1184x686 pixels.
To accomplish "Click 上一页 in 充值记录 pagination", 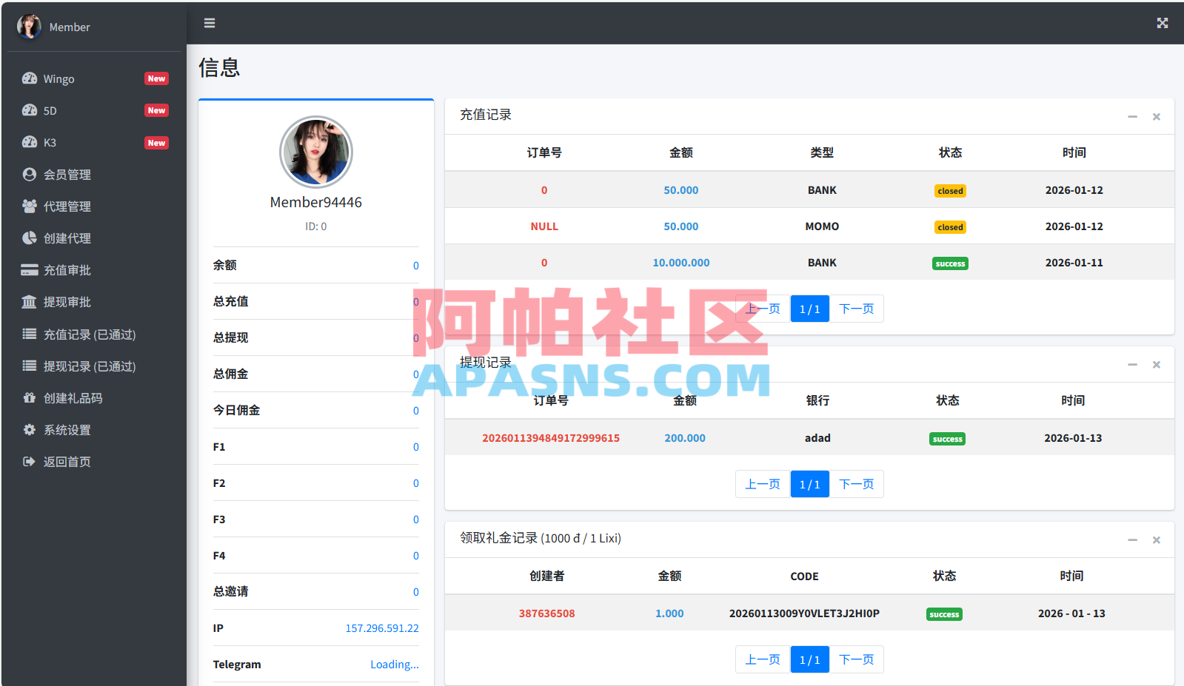I will coord(763,309).
